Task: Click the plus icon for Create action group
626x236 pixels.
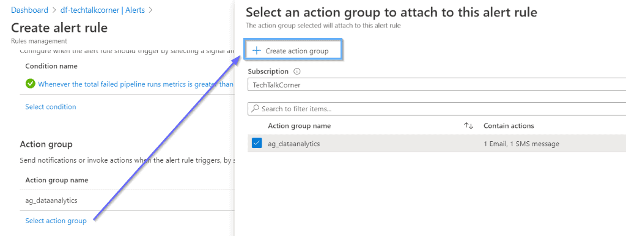Action: coord(257,51)
